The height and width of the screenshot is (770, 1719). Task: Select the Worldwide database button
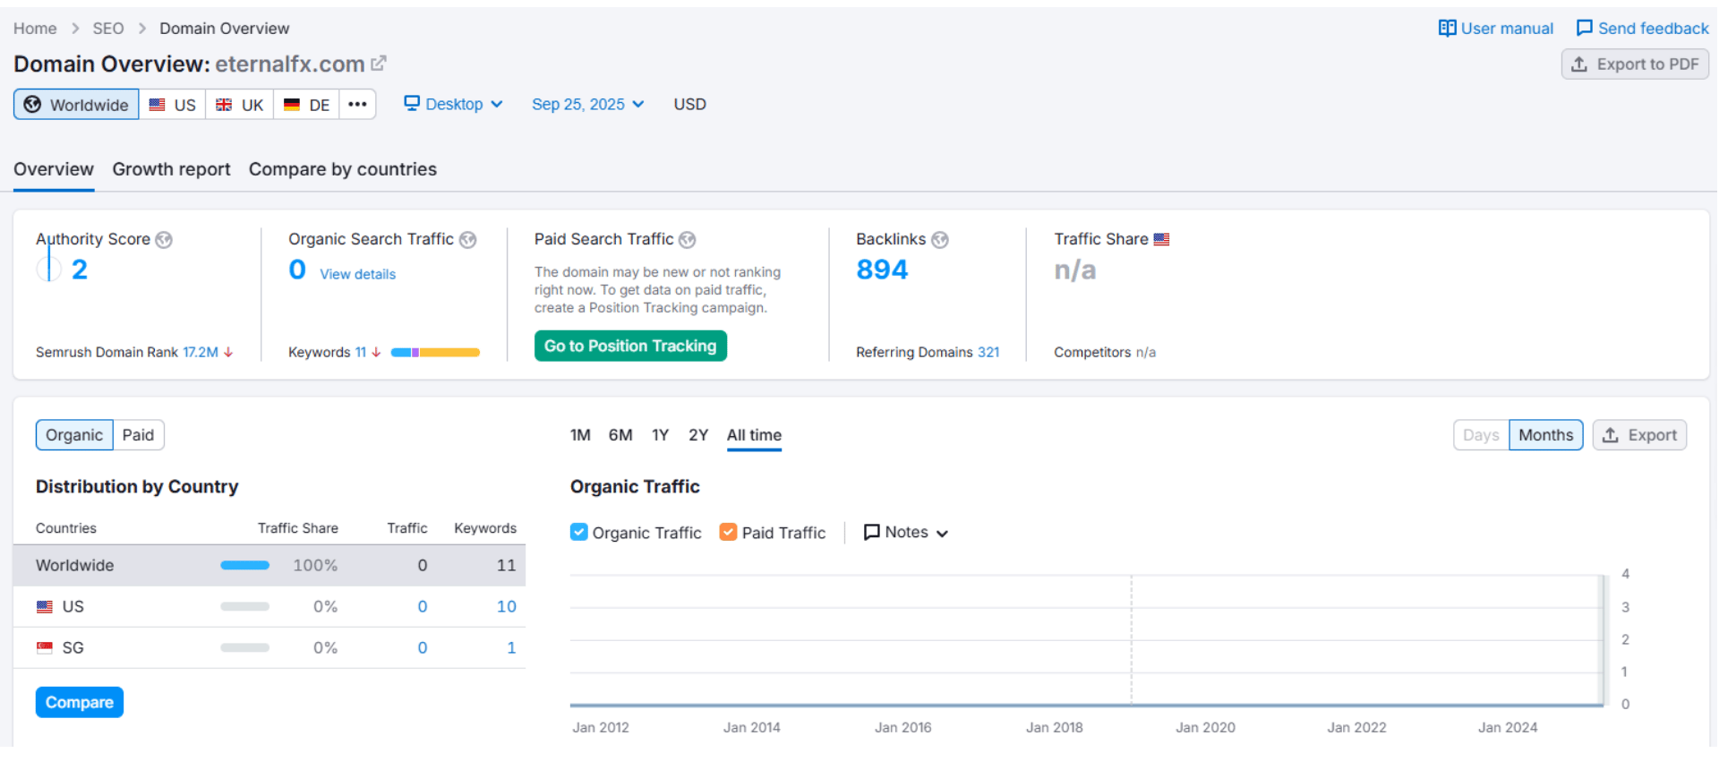(x=76, y=105)
